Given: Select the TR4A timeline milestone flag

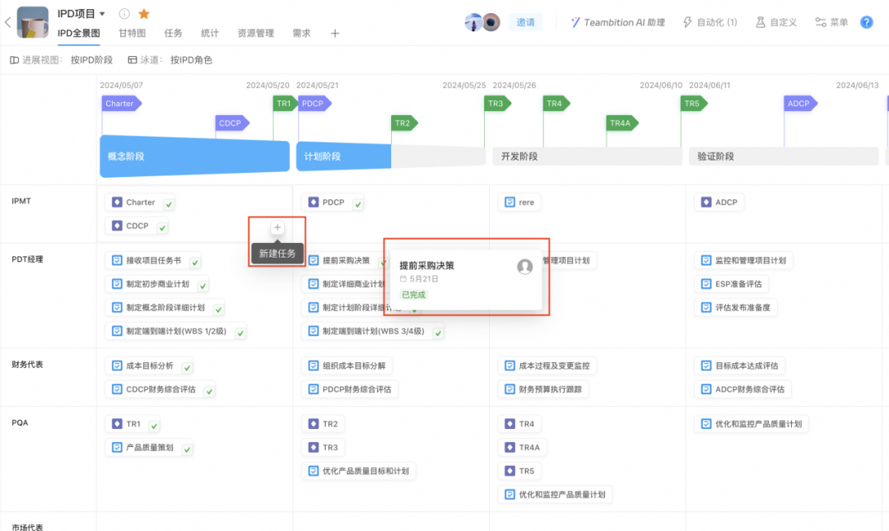Looking at the screenshot, I should pos(621,123).
